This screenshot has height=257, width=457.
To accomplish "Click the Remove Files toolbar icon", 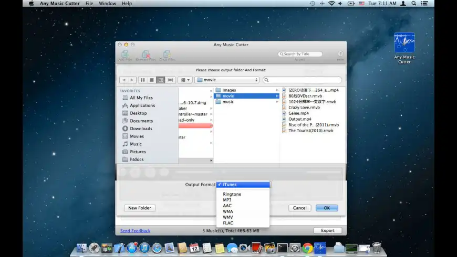I will click(x=146, y=55).
